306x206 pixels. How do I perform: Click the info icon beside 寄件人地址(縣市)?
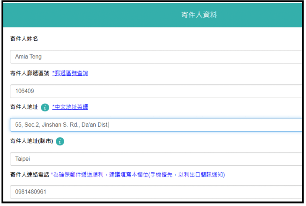click(60, 142)
